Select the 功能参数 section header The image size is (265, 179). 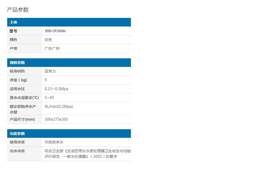click(17, 134)
